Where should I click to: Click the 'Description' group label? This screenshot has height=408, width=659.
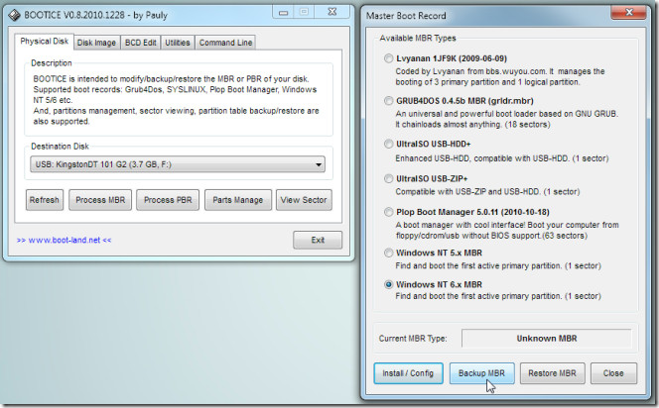52,63
